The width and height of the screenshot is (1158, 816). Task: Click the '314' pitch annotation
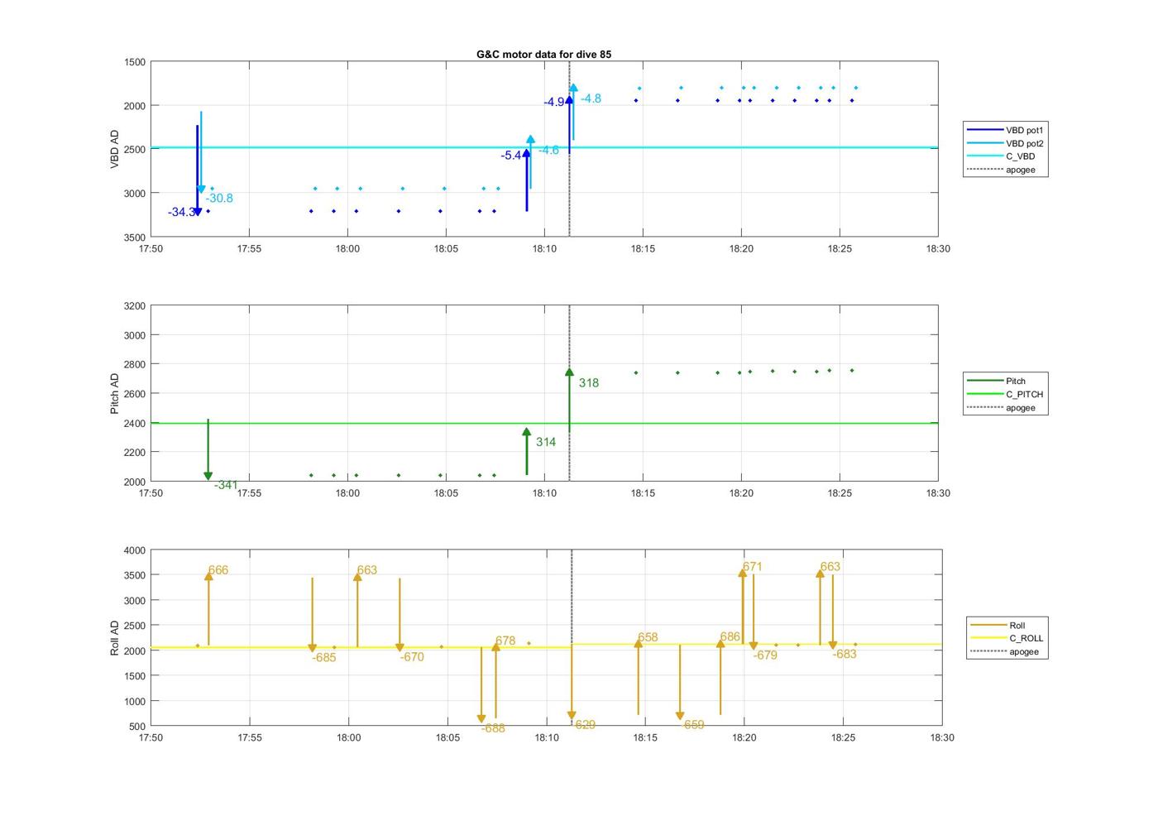[x=546, y=442]
